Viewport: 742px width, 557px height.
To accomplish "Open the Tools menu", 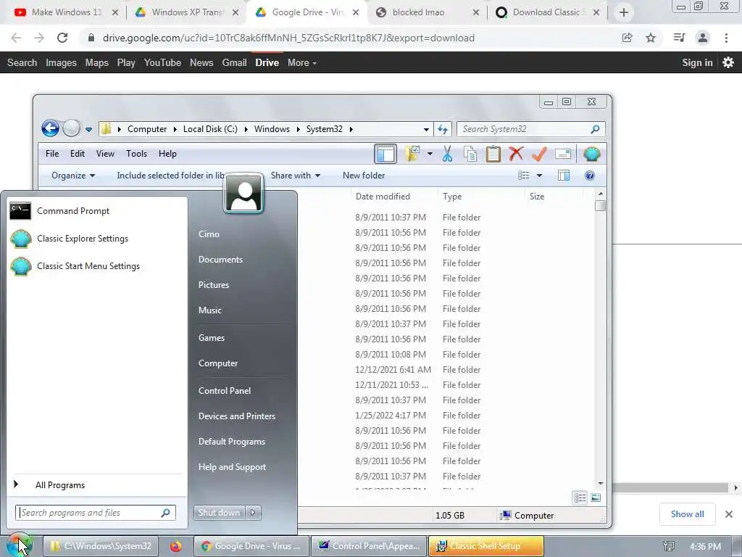I will pos(136,154).
